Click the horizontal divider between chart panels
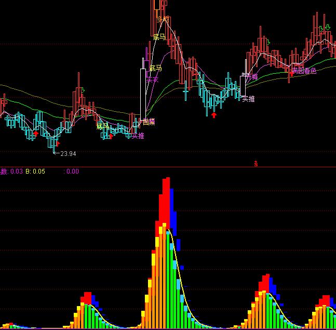The width and height of the screenshot is (336, 330). 168,167
